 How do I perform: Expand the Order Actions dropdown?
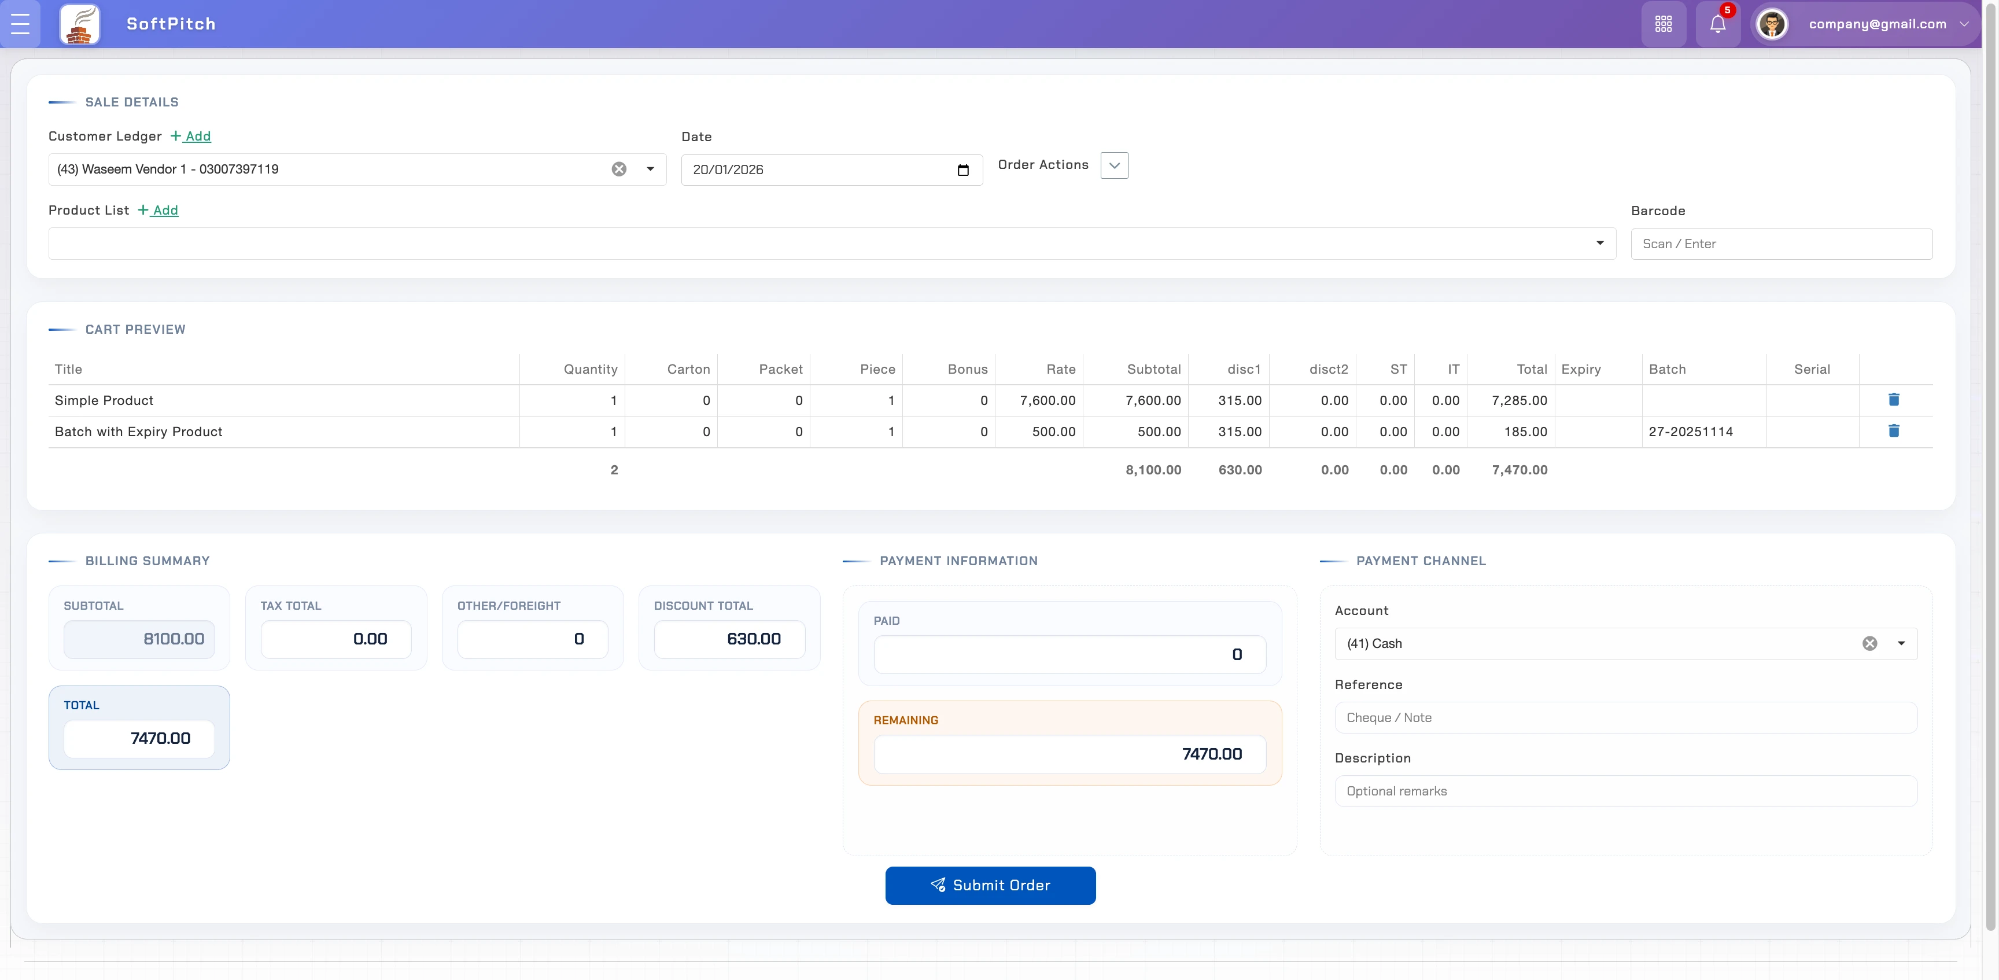click(1113, 165)
